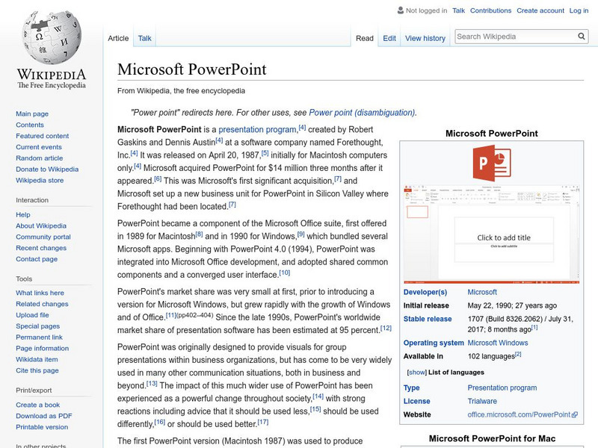
Task: Switch to the Talk tab
Action: point(145,38)
